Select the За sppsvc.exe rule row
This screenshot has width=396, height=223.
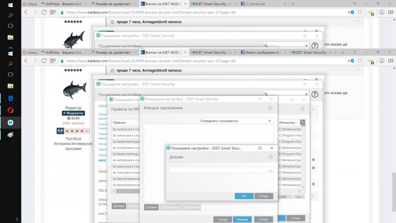point(126,166)
